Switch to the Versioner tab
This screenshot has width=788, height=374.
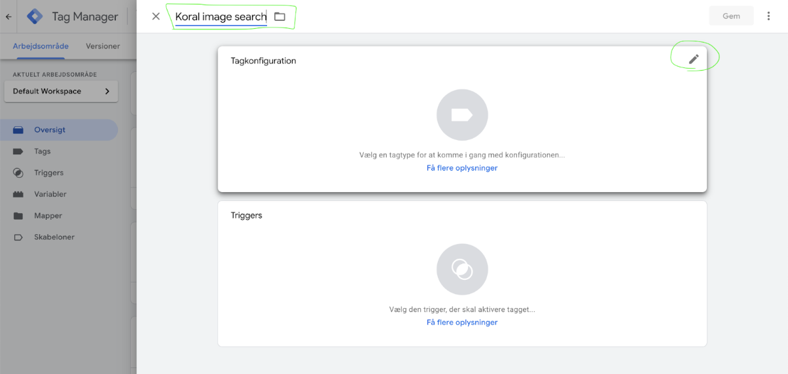103,46
